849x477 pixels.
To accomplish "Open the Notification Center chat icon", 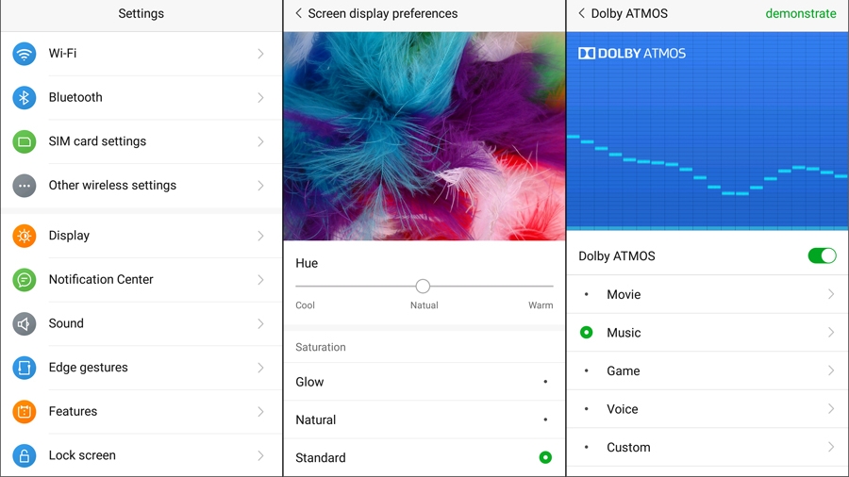I will (25, 280).
